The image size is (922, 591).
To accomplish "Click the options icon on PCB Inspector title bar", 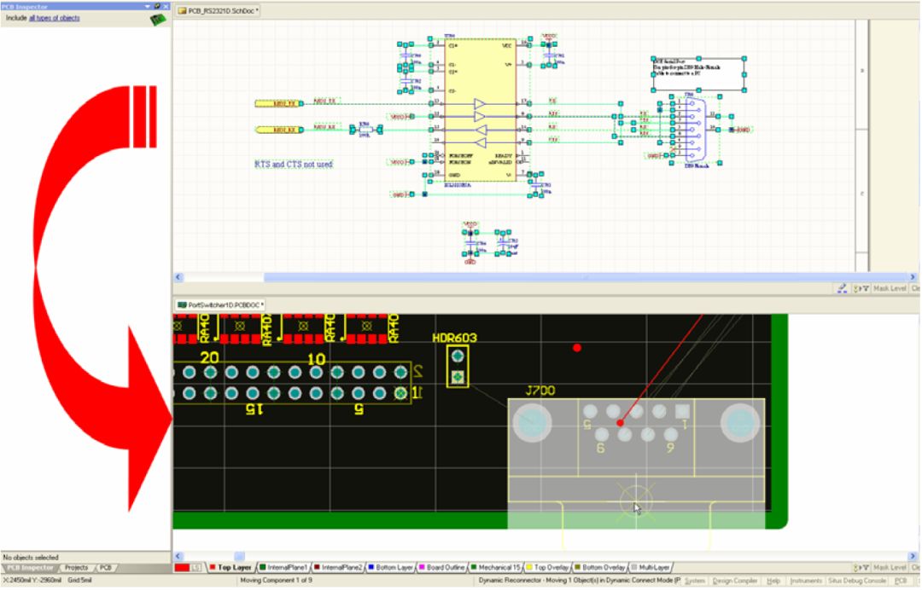I will coord(155,5).
